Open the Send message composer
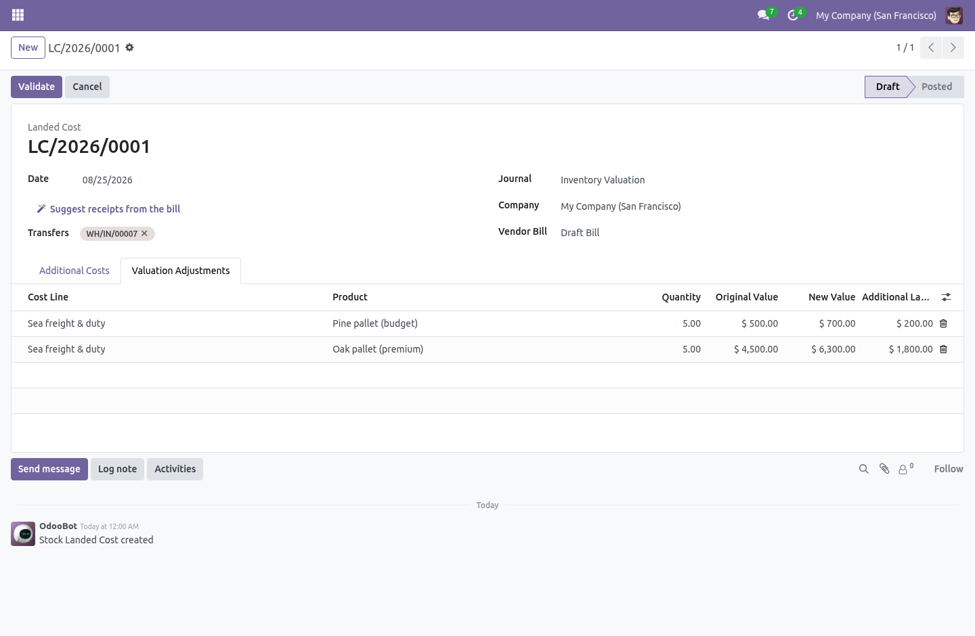Screen dimensions: 975x636 [x=49, y=469]
